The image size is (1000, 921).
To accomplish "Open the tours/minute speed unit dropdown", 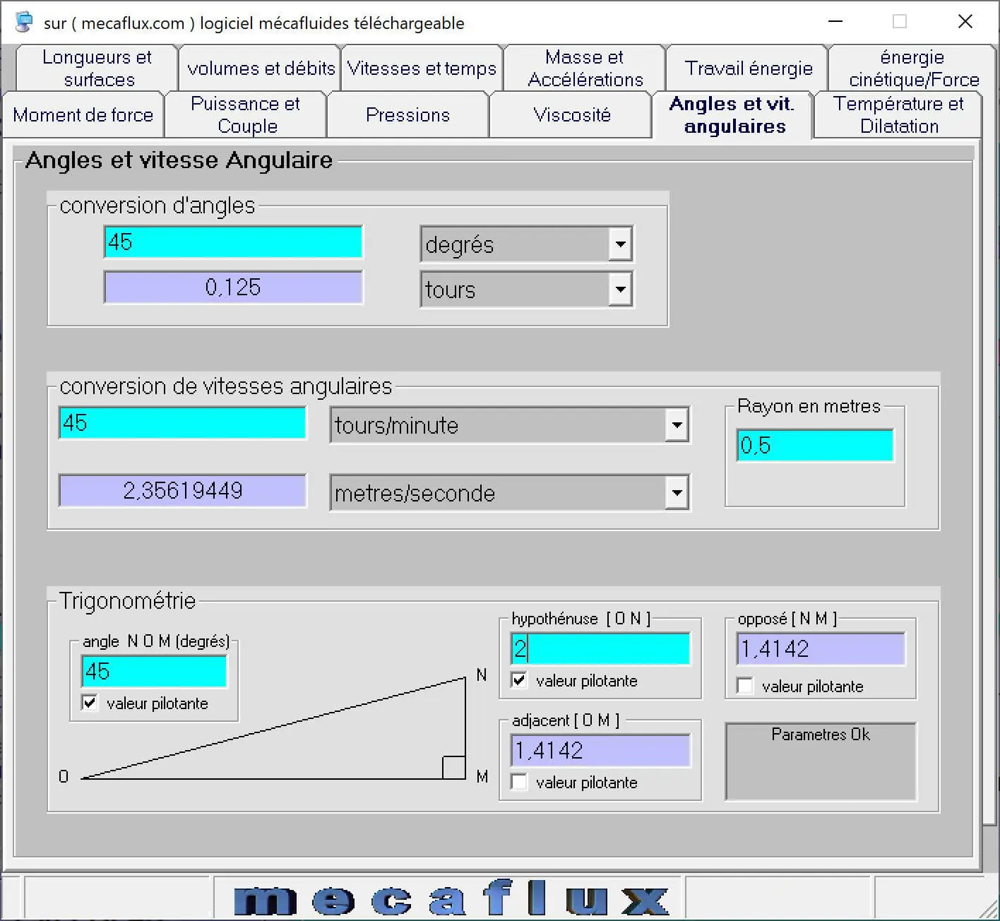I will 676,425.
